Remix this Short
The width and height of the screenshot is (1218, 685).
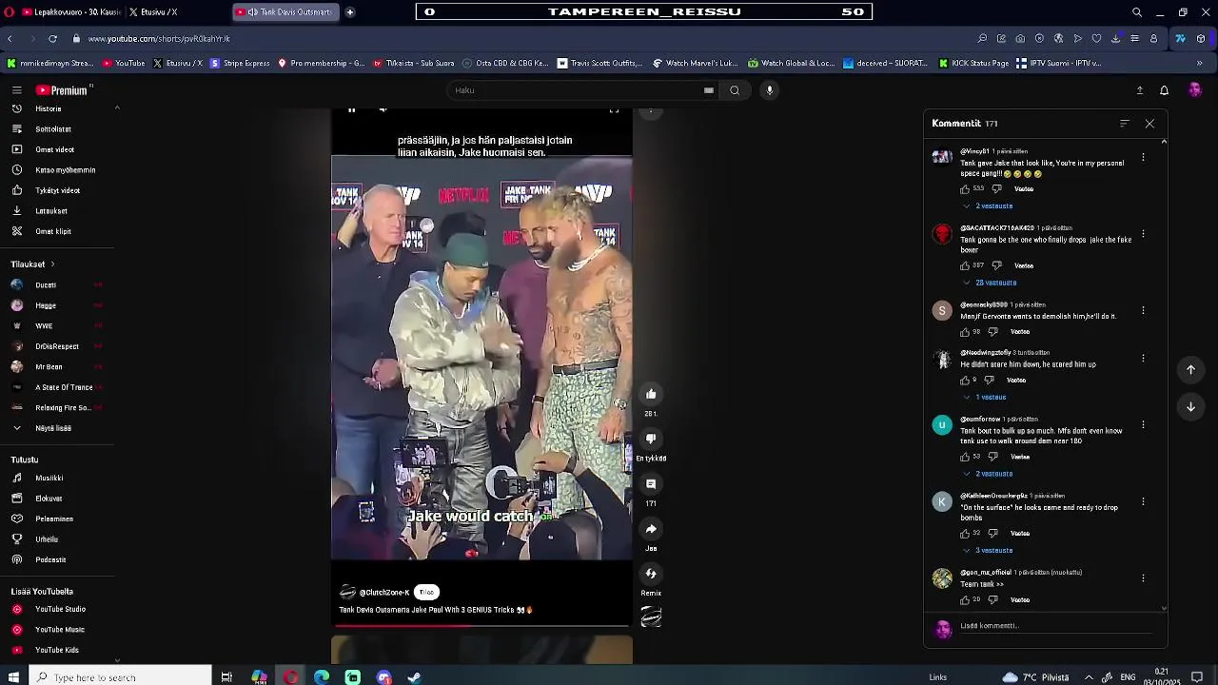[x=651, y=574]
